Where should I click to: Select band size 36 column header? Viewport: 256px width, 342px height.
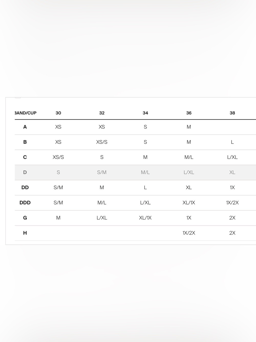189,113
